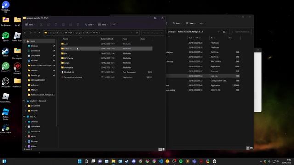The image size is (294, 165).
Task: Select the README.txt file
Action: pos(106,72)
